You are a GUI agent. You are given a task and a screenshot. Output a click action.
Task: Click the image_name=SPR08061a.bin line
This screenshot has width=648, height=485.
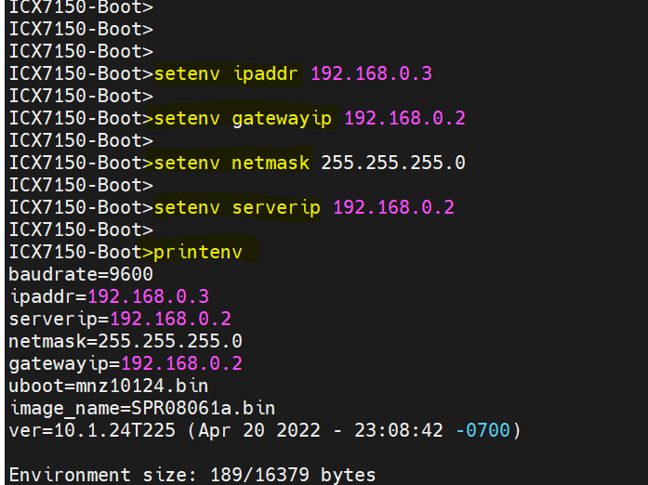(x=142, y=408)
